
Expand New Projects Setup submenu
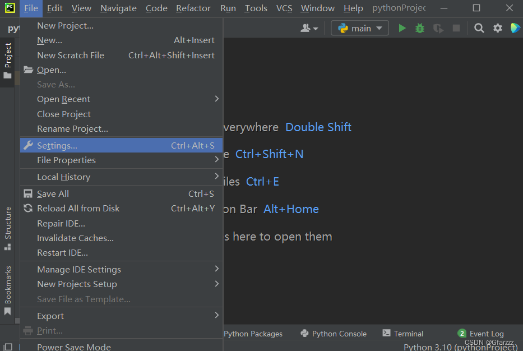(x=122, y=284)
